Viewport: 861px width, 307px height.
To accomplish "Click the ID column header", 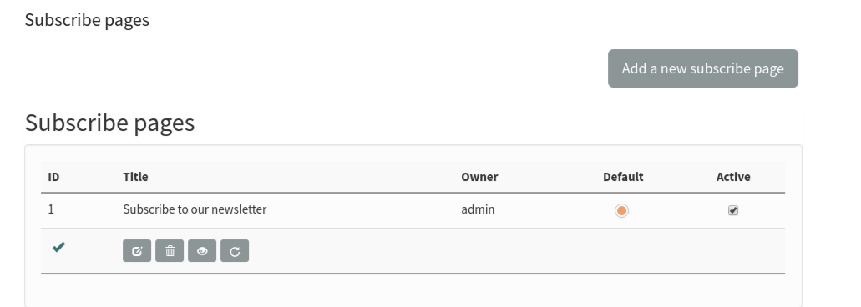I will pyautogui.click(x=53, y=177).
